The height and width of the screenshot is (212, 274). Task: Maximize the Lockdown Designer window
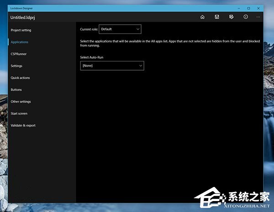tap(248, 8)
